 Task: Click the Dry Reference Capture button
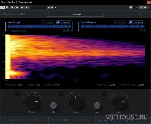click(x=136, y=22)
